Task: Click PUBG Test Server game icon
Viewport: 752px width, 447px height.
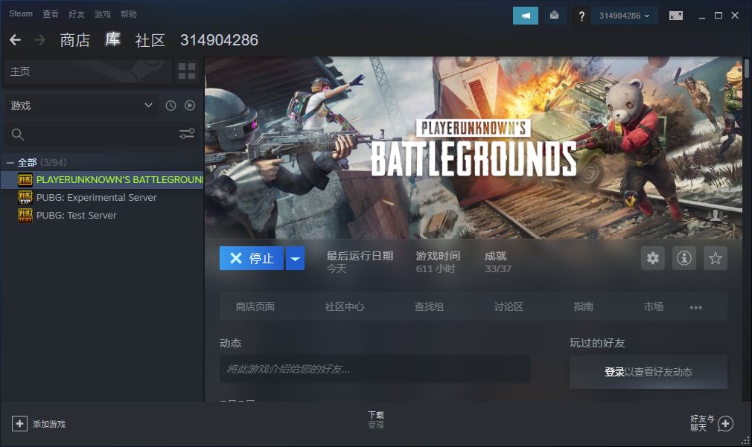Action: (x=25, y=216)
